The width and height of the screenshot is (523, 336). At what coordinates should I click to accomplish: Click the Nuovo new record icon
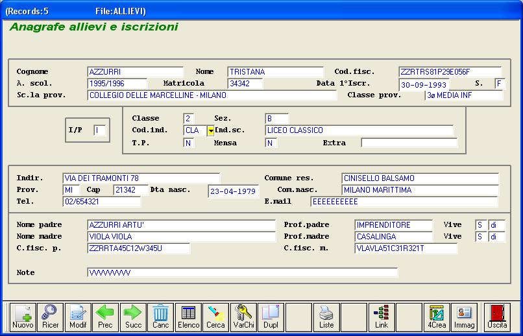(x=23, y=317)
